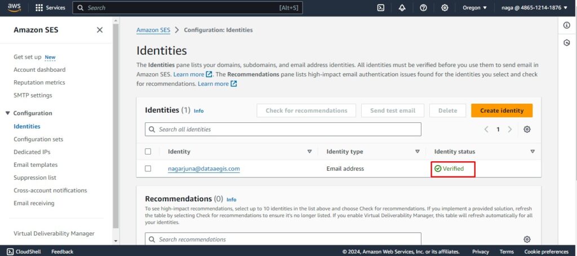Open the naga account dropdown
Image resolution: width=577 pixels, height=256 pixels.
click(534, 8)
